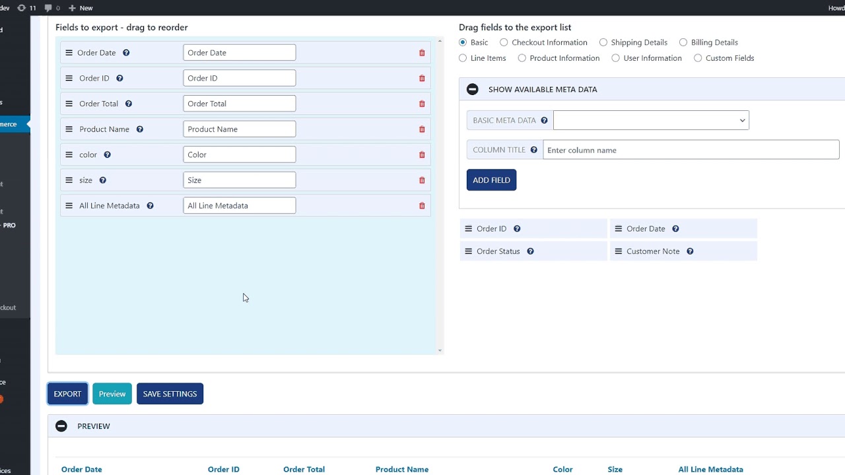
Task: Save the export settings
Action: 170,394
